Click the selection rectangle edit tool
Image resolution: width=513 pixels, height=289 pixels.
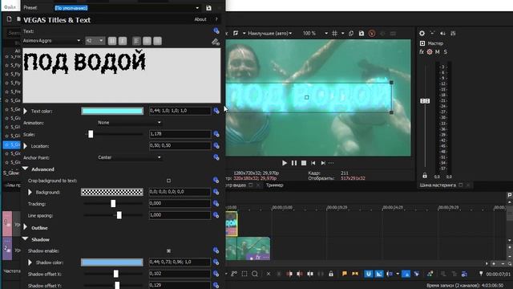(x=244, y=274)
